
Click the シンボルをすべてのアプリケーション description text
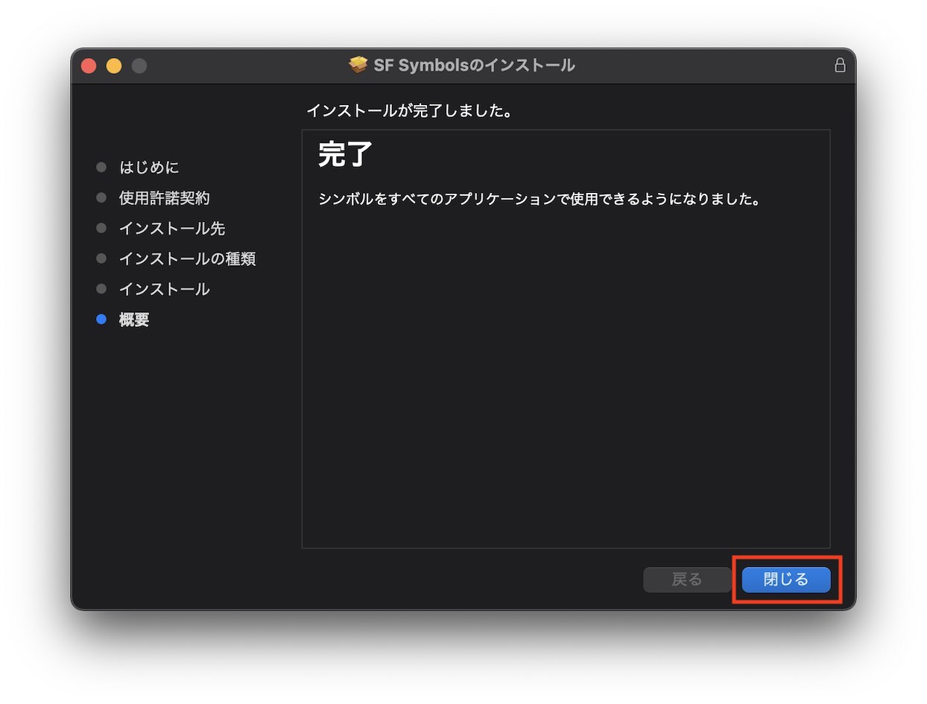pos(540,200)
